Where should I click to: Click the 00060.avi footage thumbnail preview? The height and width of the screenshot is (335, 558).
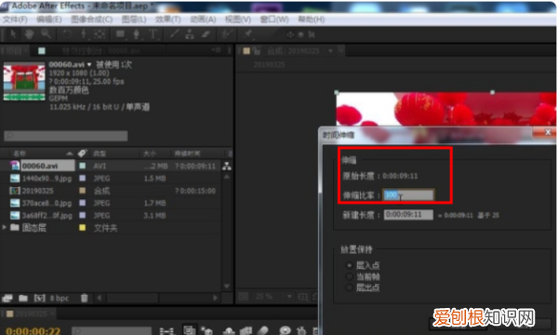point(24,82)
